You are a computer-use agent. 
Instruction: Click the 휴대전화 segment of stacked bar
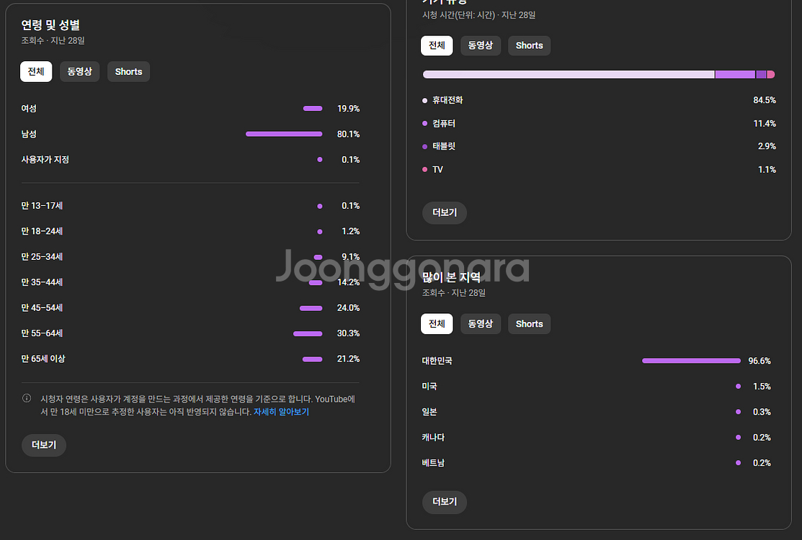point(568,74)
